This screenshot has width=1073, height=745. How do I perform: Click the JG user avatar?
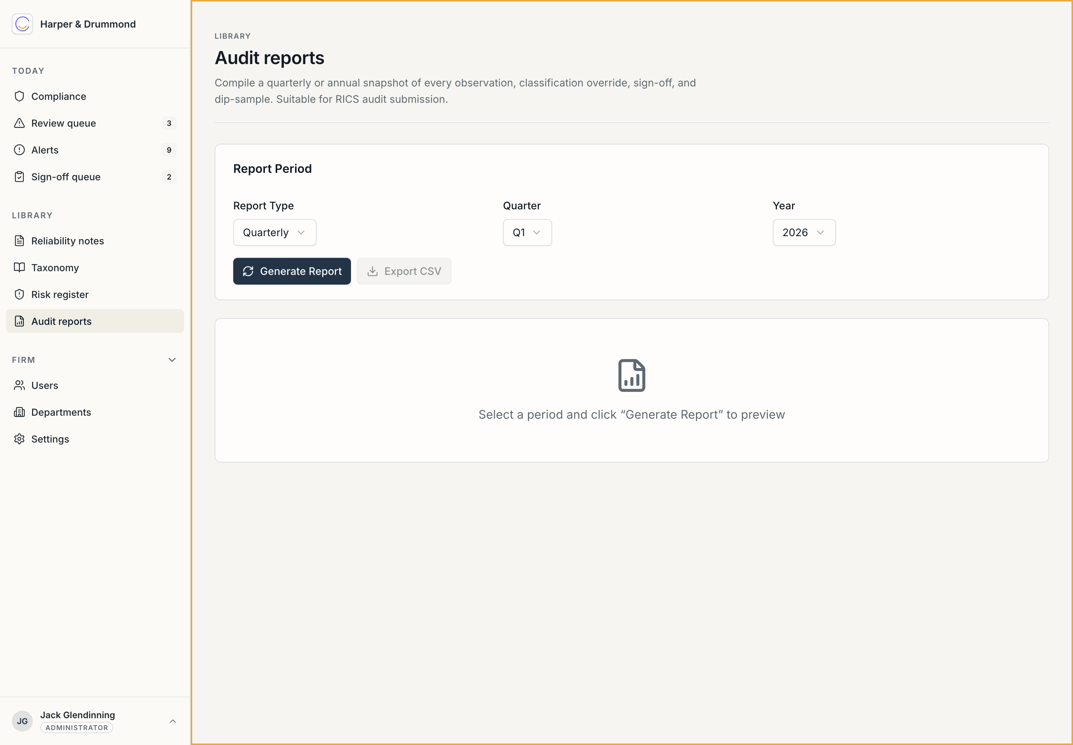[22, 721]
